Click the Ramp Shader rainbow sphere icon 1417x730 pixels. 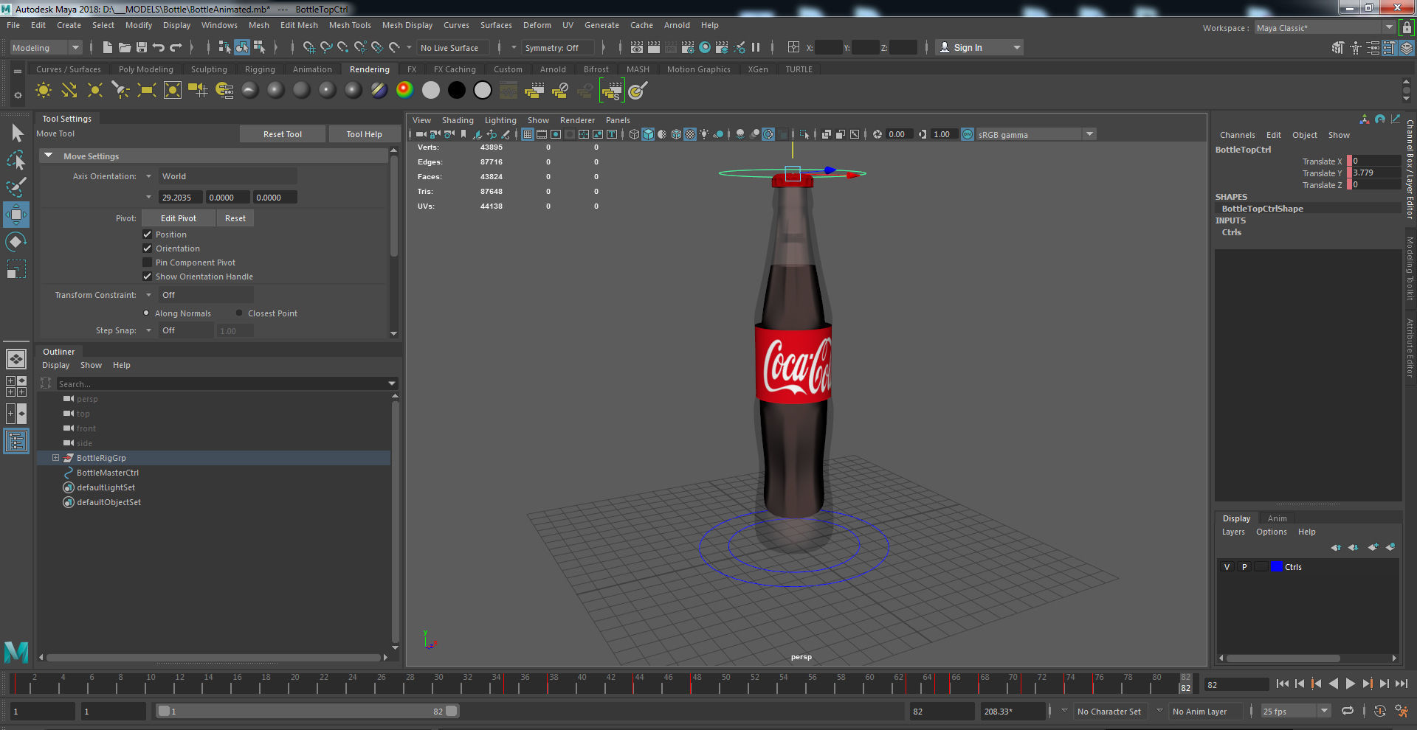(x=404, y=90)
